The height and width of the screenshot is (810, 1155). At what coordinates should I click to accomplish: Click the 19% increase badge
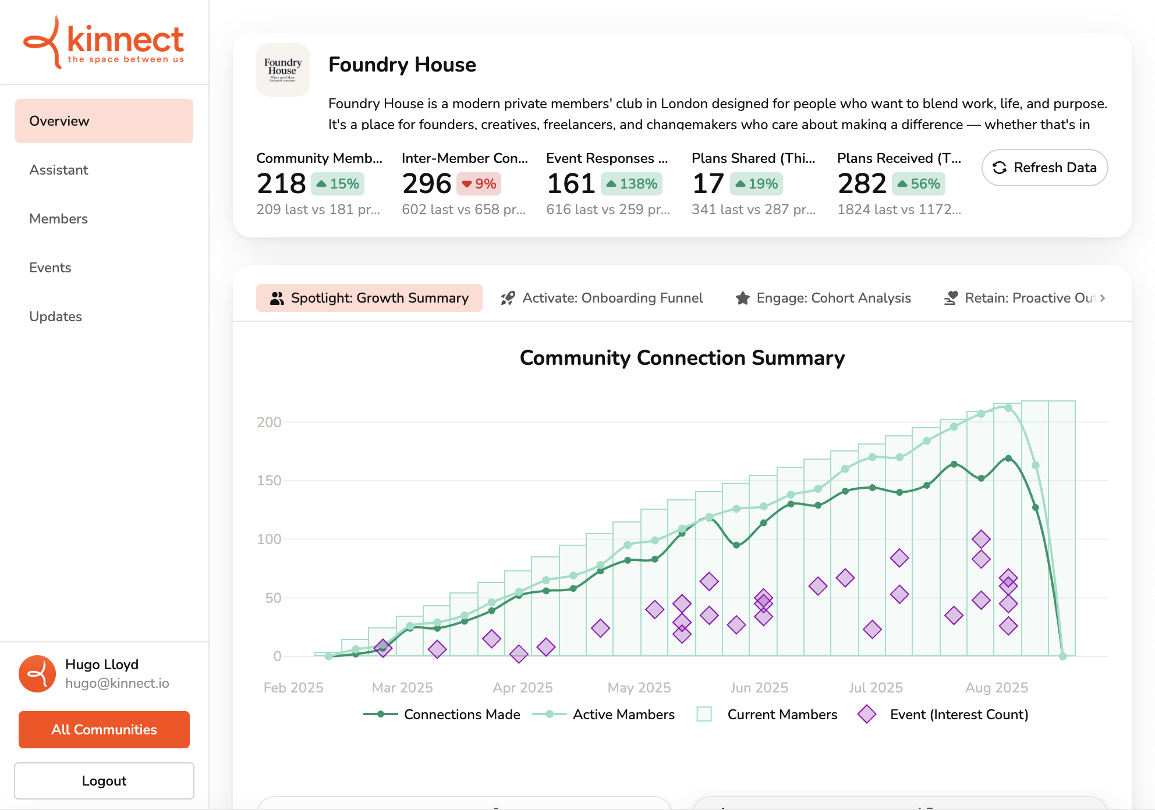tap(756, 184)
